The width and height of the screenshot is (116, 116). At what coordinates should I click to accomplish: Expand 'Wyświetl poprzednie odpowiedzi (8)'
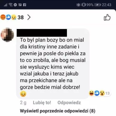[x=57, y=111]
